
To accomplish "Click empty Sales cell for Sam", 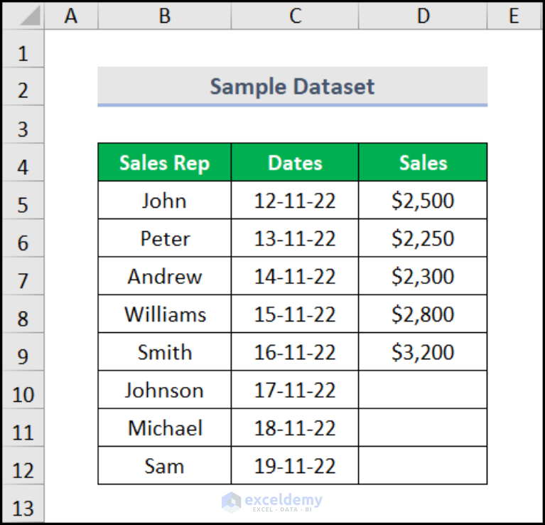I will [x=423, y=466].
